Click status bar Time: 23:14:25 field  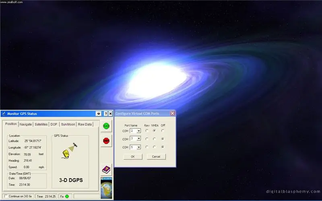(x=46, y=196)
